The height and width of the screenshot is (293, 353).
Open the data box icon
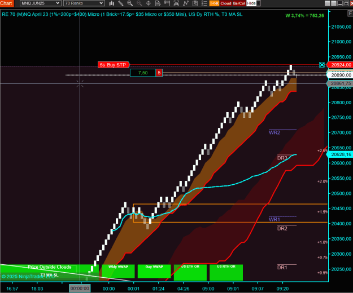pyautogui.click(x=176, y=3)
